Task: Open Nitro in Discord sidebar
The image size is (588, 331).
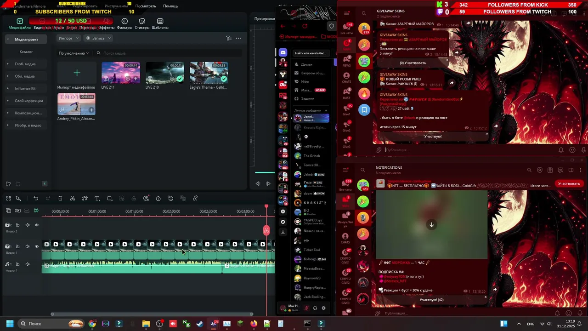Action: (x=311, y=81)
